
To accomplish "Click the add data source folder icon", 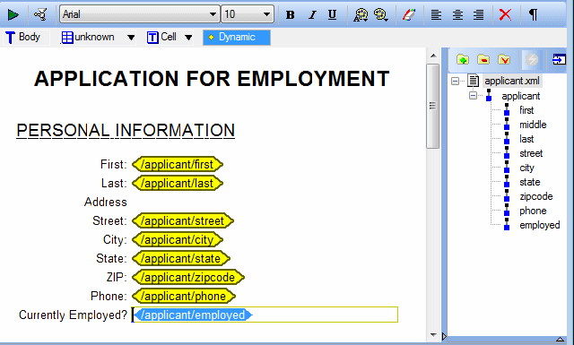I will point(463,59).
